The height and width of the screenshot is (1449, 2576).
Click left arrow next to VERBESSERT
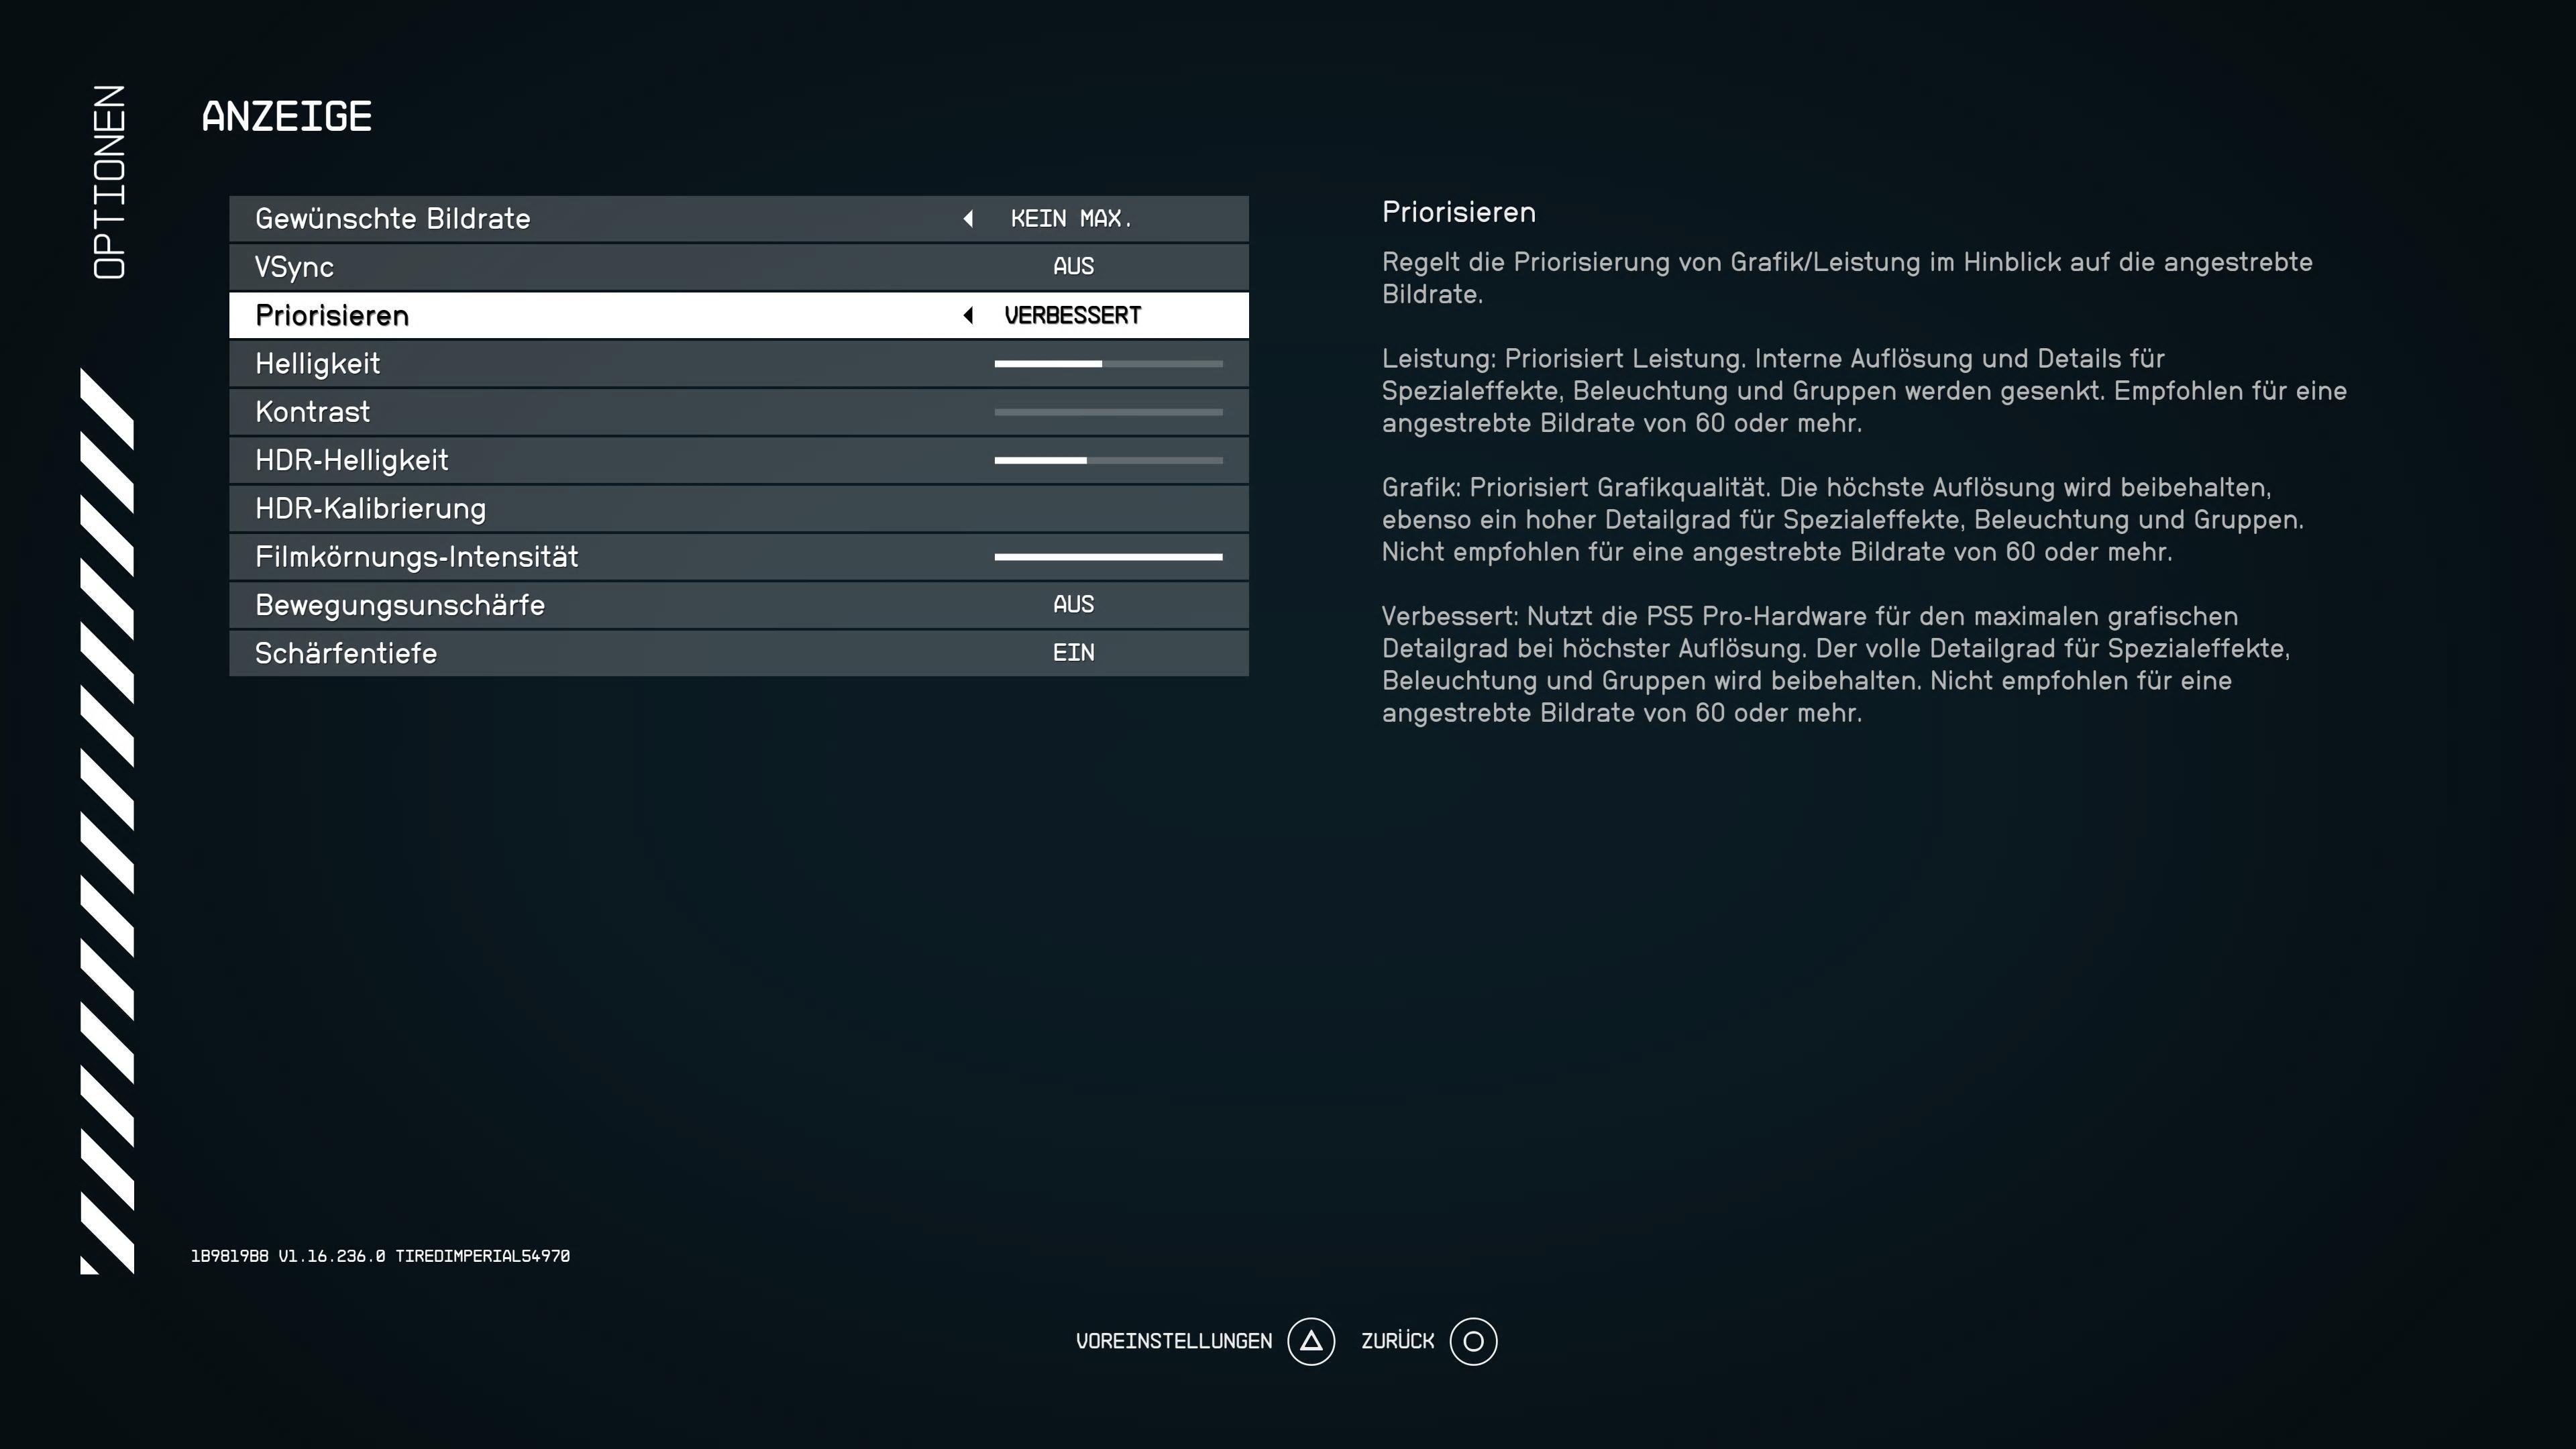(x=967, y=315)
